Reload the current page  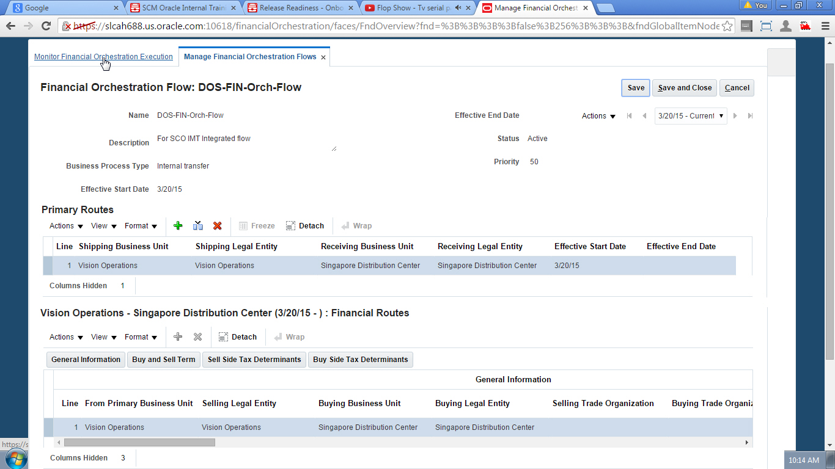[x=46, y=26]
